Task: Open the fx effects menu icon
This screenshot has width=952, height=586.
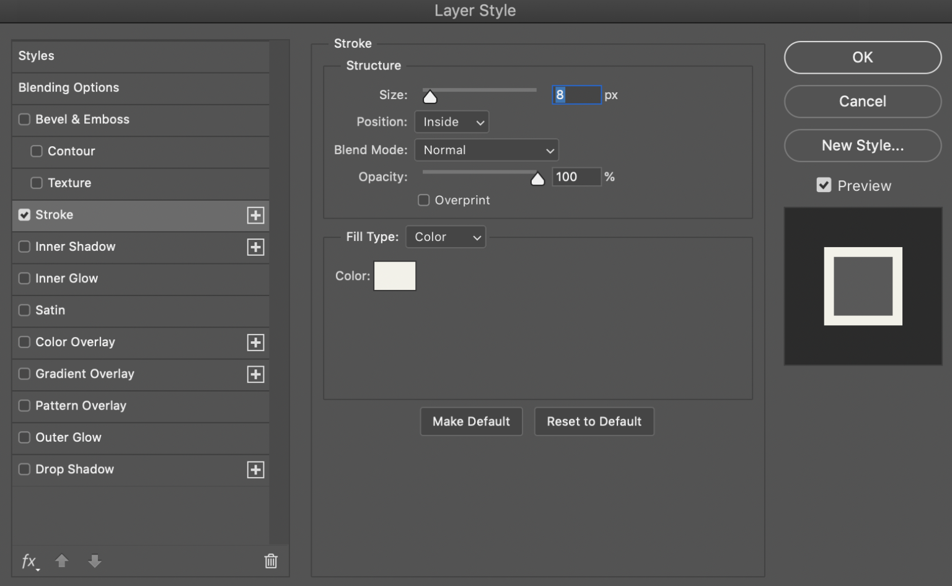Action: 30,561
